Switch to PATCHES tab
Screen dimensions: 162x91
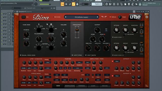coord(105,86)
